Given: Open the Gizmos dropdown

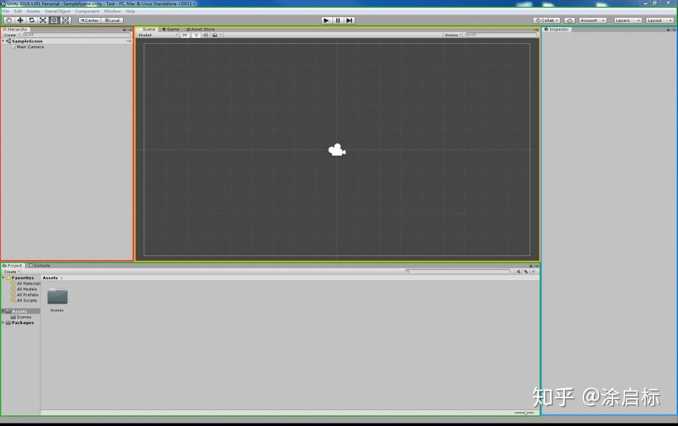Looking at the screenshot, I should tap(452, 35).
